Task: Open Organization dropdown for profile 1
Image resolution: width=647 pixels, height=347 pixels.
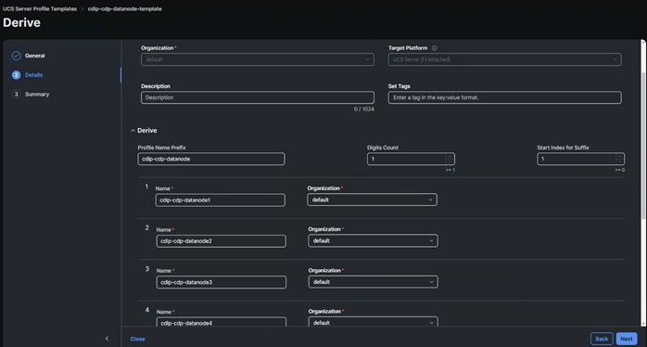Action: [373, 199]
